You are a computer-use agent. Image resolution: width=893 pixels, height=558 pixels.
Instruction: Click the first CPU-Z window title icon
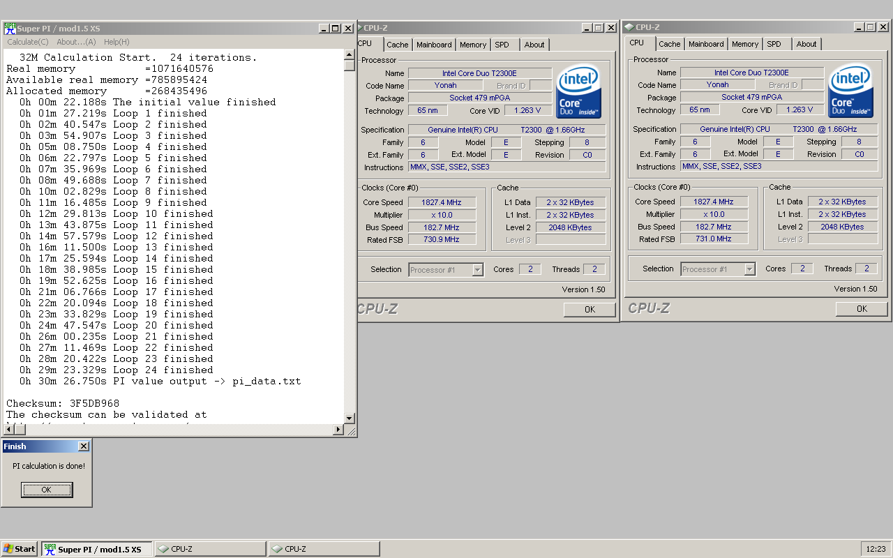click(359, 28)
